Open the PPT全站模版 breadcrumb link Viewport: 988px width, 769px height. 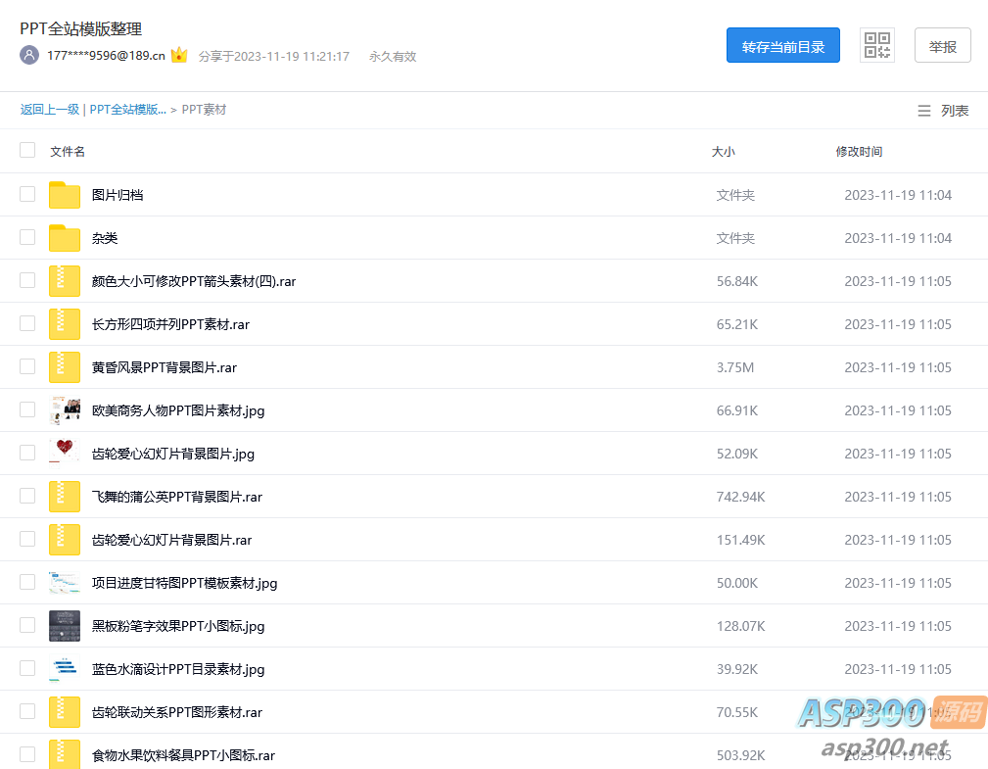[x=127, y=110]
